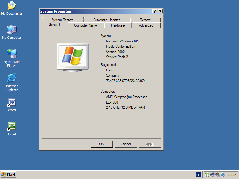Click the 'LE-1600' processor model text
The height and width of the screenshot is (179, 239).
[x=112, y=102]
